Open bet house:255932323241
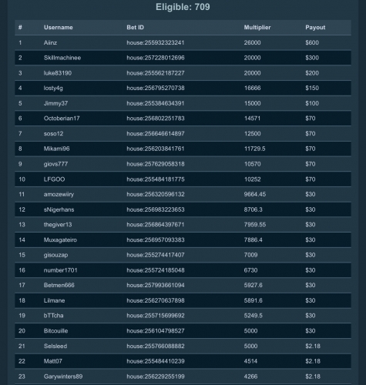 [156, 42]
